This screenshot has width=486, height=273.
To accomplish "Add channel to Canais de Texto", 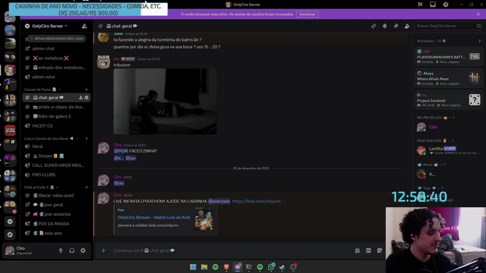I will coord(87,89).
